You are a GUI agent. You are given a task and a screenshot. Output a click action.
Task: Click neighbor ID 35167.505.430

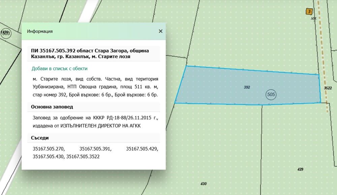48,157
